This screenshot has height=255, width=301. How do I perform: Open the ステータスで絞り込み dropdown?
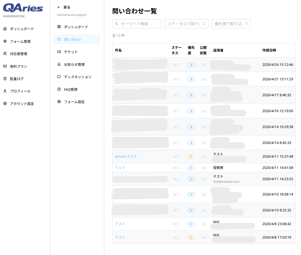186,24
